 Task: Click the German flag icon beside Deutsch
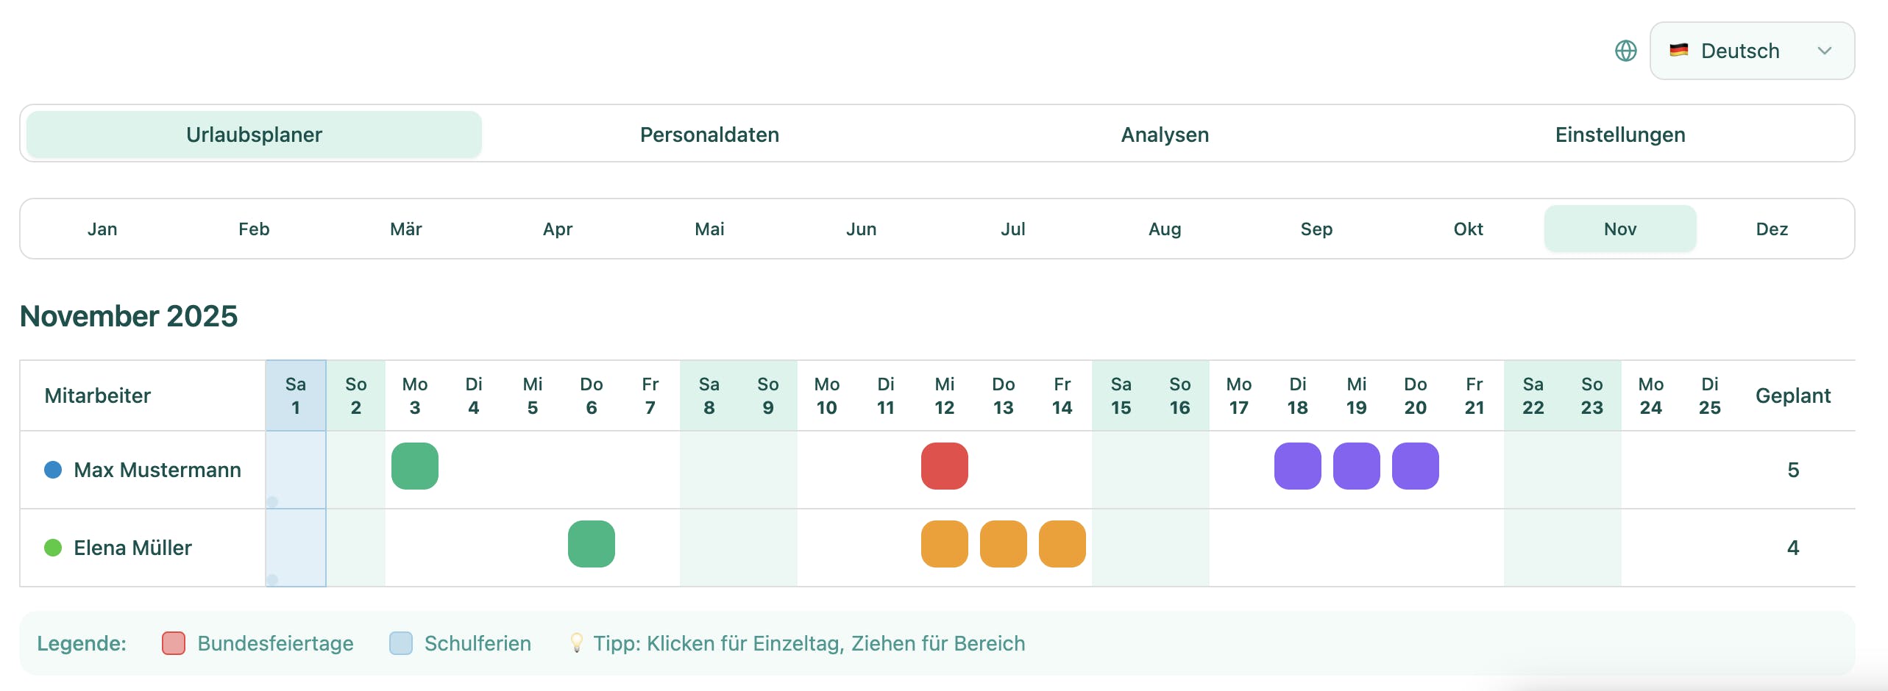pos(1680,51)
